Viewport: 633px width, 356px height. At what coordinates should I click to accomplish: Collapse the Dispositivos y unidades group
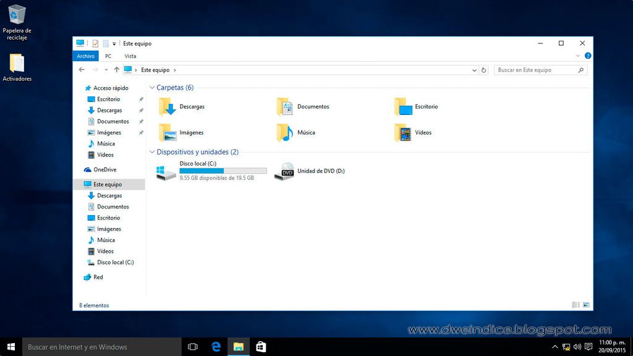pyautogui.click(x=152, y=152)
